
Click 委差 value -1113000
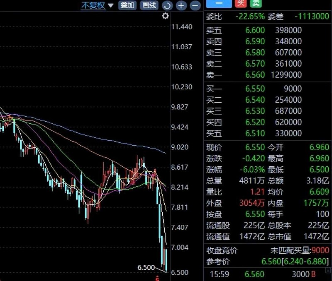[312, 17]
